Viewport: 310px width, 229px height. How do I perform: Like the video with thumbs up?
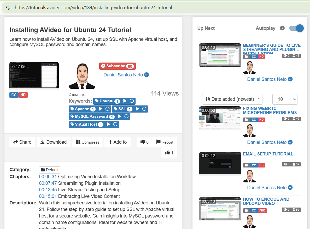click(169, 153)
